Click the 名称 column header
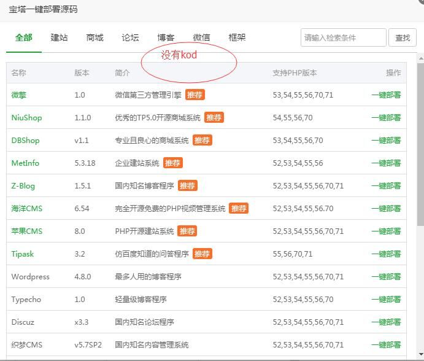Screen dimensions: 424x361 (x=18, y=73)
